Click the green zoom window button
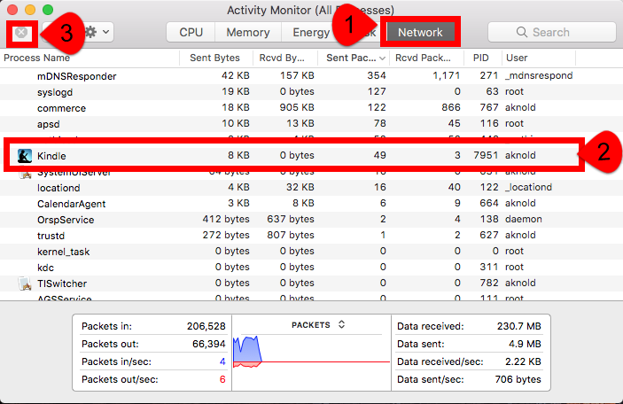 pyautogui.click(x=49, y=10)
